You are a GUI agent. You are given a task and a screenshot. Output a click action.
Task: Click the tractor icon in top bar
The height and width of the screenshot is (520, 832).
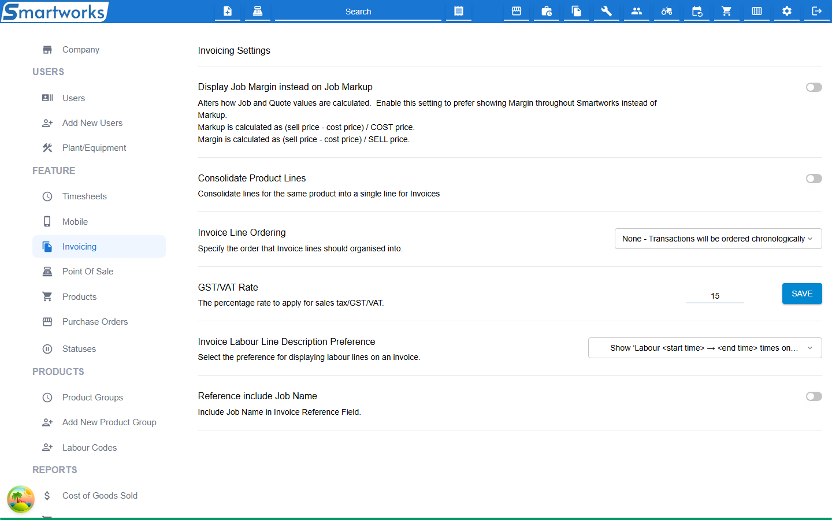coord(667,11)
